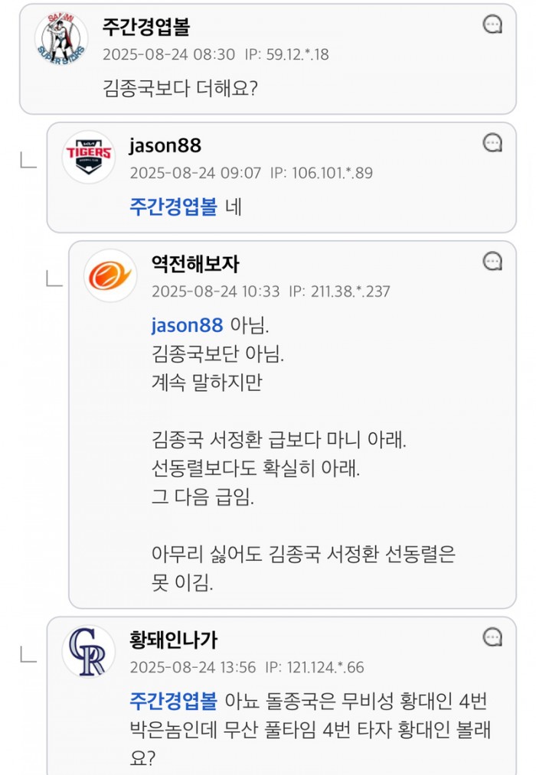Click the reply bubble icon on jason88's comment
This screenshot has height=775, width=536.
493,142
